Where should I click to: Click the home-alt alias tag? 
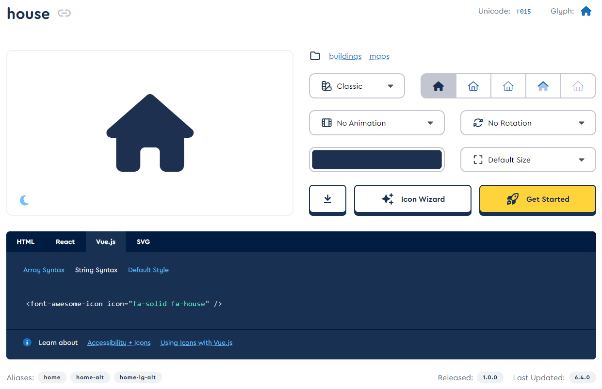click(x=90, y=377)
